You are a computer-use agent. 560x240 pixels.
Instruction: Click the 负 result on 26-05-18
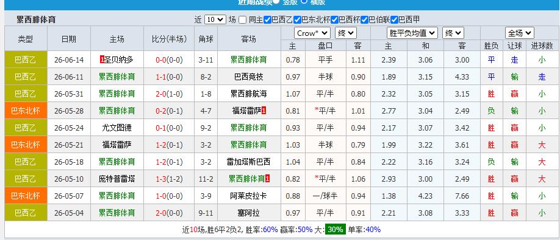pos(492,162)
